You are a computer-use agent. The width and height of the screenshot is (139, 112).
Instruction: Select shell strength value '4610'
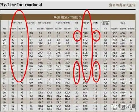pyautogui.click(x=123, y=36)
